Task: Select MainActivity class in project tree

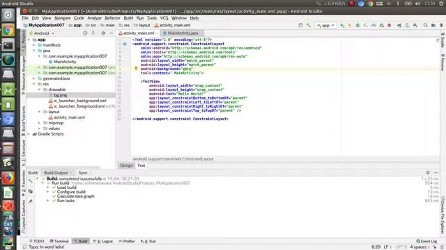Action: coord(65,62)
